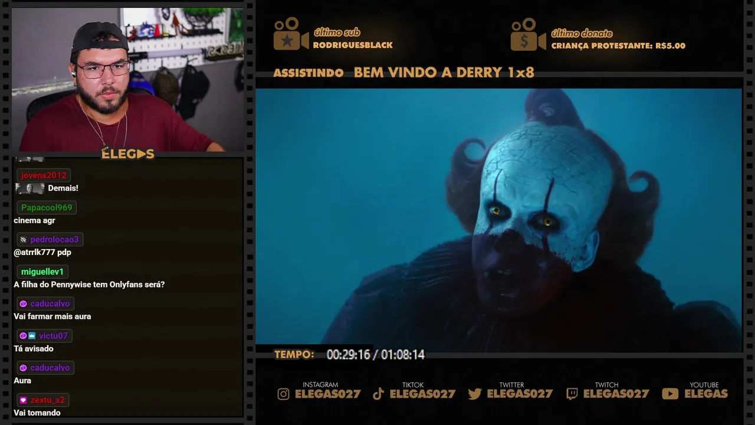Click the YouTube logo icon
This screenshot has width=755, height=425.
pos(670,394)
